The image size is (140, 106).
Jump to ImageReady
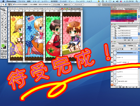(x=4, y=57)
